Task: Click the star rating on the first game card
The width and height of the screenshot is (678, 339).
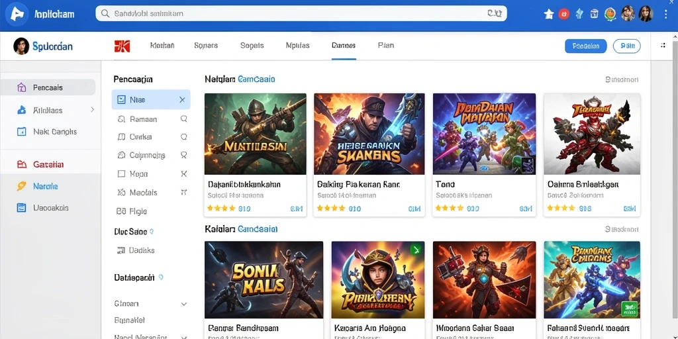Action: click(x=221, y=209)
